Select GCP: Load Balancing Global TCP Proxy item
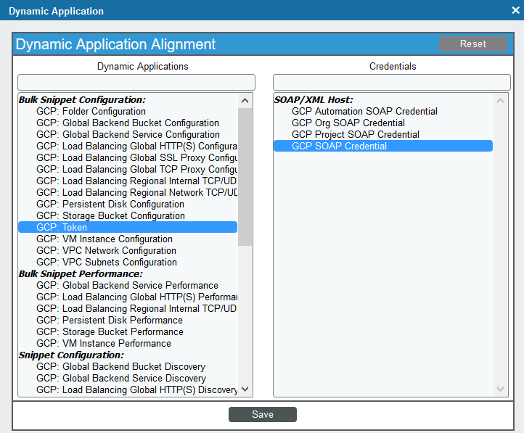 point(128,169)
